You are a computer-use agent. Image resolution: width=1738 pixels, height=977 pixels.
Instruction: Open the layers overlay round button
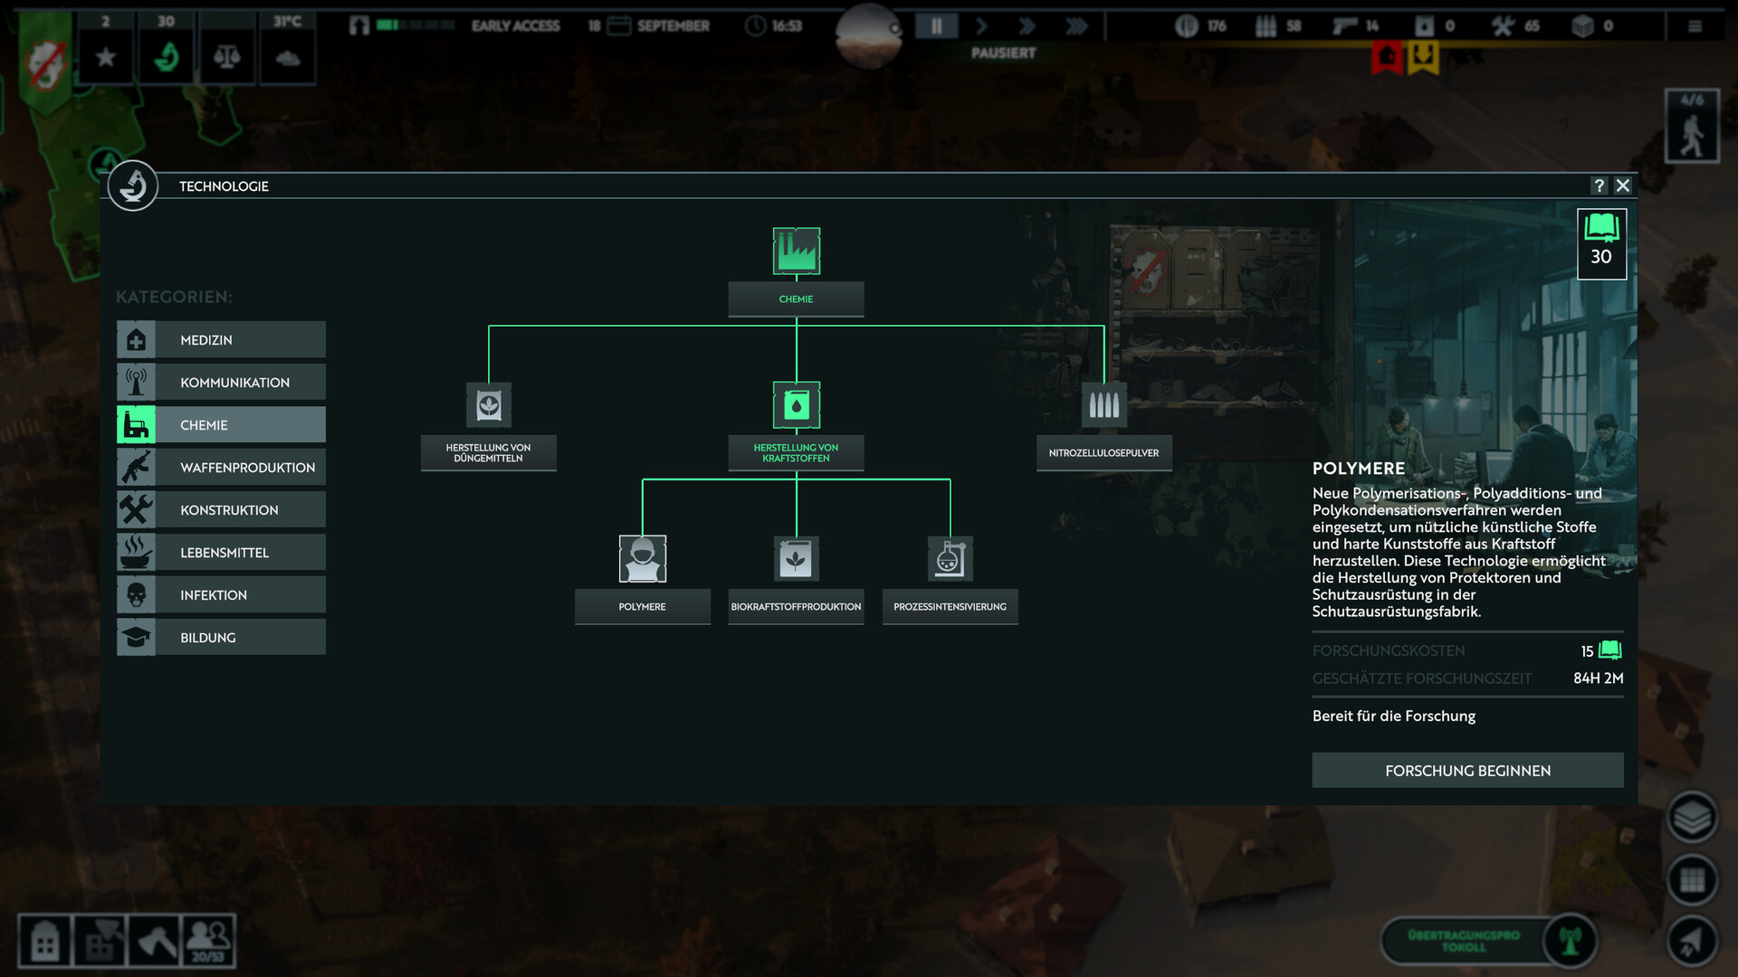pyautogui.click(x=1691, y=818)
